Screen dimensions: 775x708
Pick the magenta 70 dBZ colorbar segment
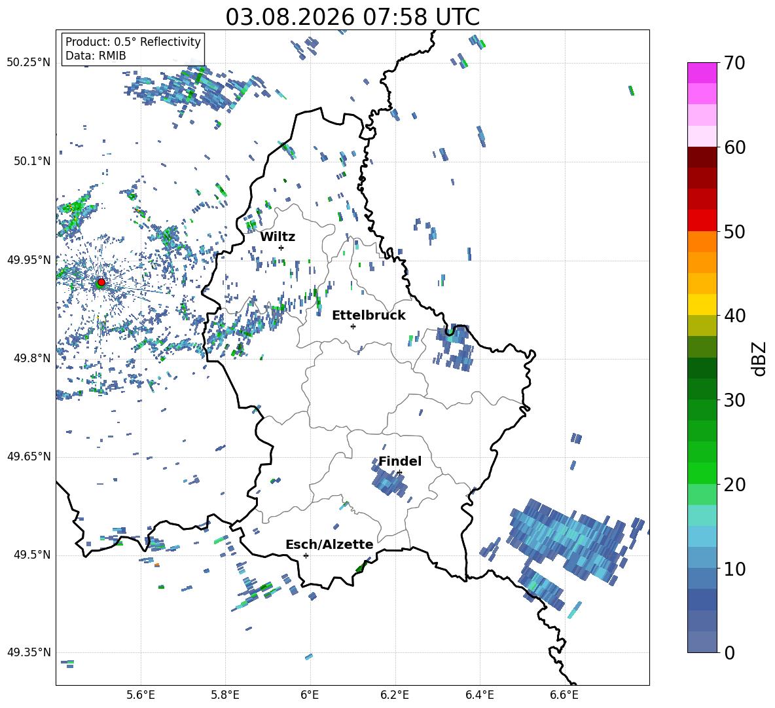coord(702,73)
